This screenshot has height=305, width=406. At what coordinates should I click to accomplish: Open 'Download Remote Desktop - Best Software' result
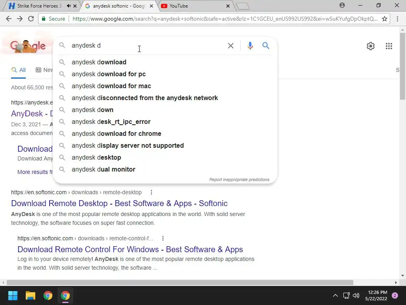tap(119, 203)
